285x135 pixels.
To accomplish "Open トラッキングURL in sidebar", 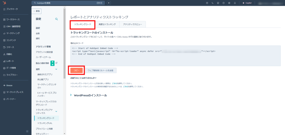I will tap(45, 123).
